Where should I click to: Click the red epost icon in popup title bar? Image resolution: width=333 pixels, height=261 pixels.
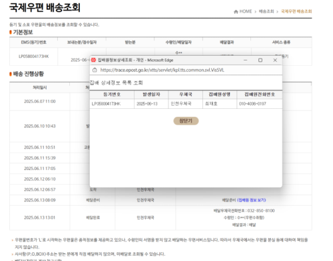tap(93, 60)
